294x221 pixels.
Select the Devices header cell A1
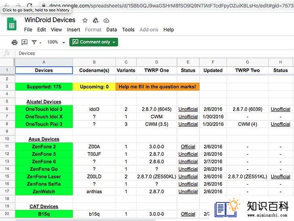(x=44, y=70)
